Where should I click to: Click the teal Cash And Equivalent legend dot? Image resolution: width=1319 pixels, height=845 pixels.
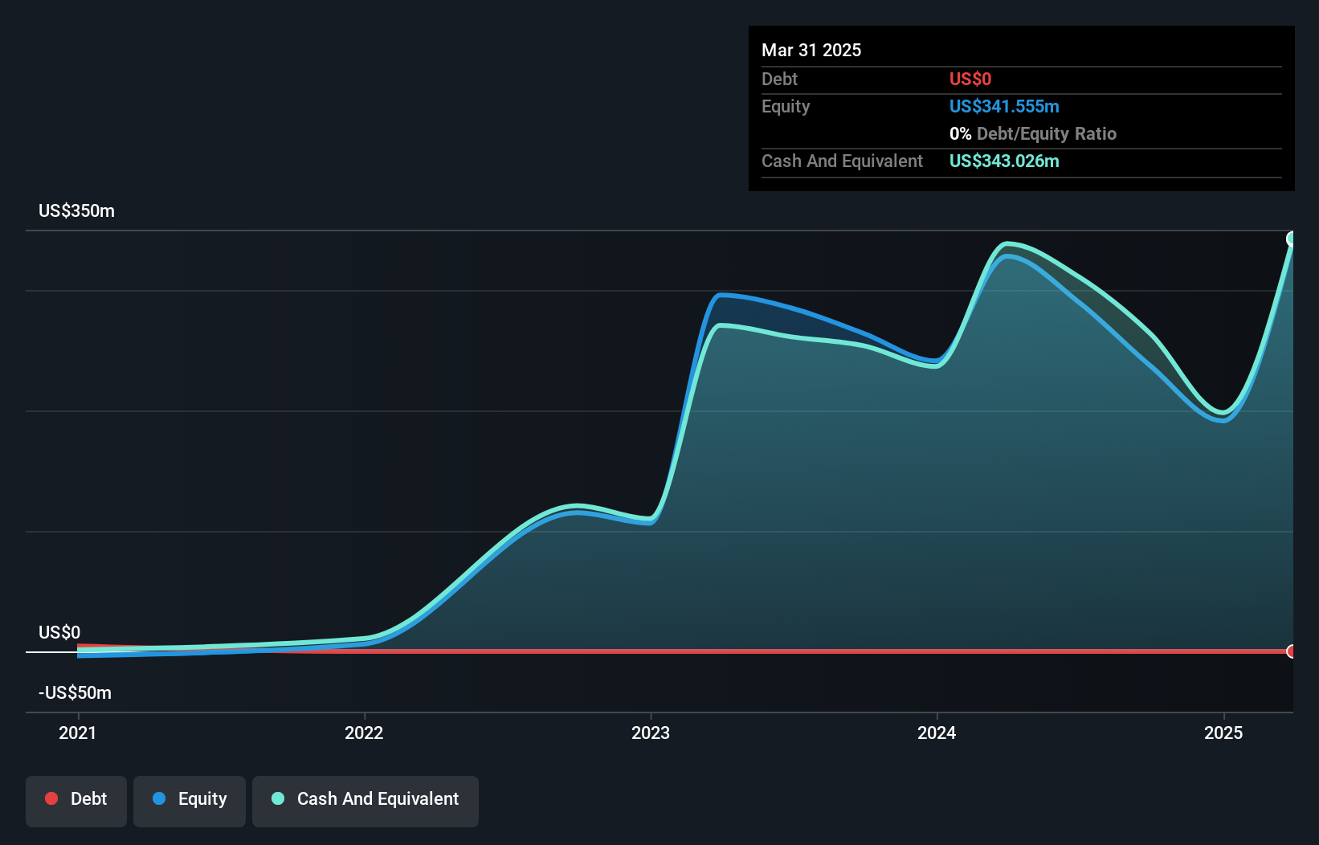(x=278, y=798)
